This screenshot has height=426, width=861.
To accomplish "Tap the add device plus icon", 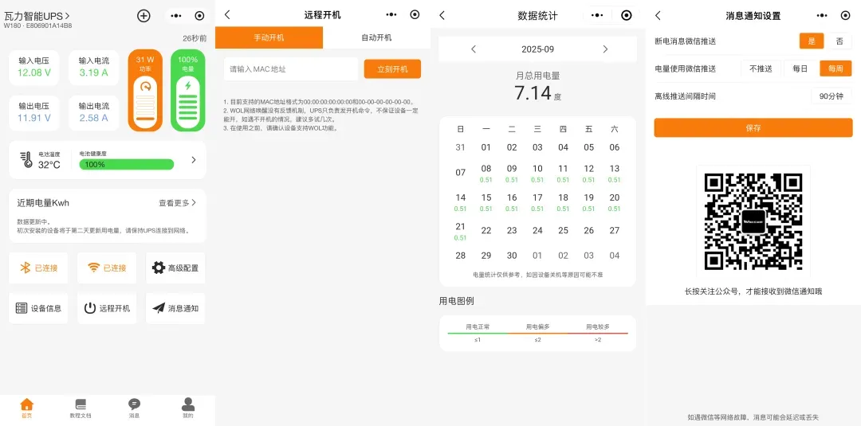I will 143,15.
